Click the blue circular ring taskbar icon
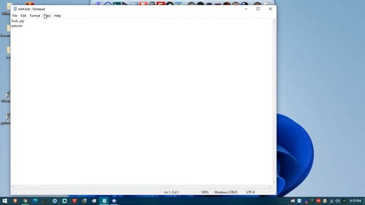Viewport: 365px width, 205px height. (x=55, y=201)
